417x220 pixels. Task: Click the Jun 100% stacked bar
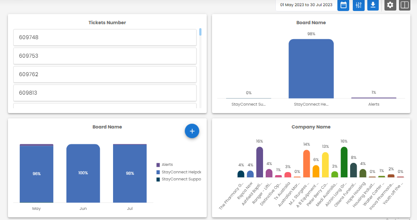point(83,173)
